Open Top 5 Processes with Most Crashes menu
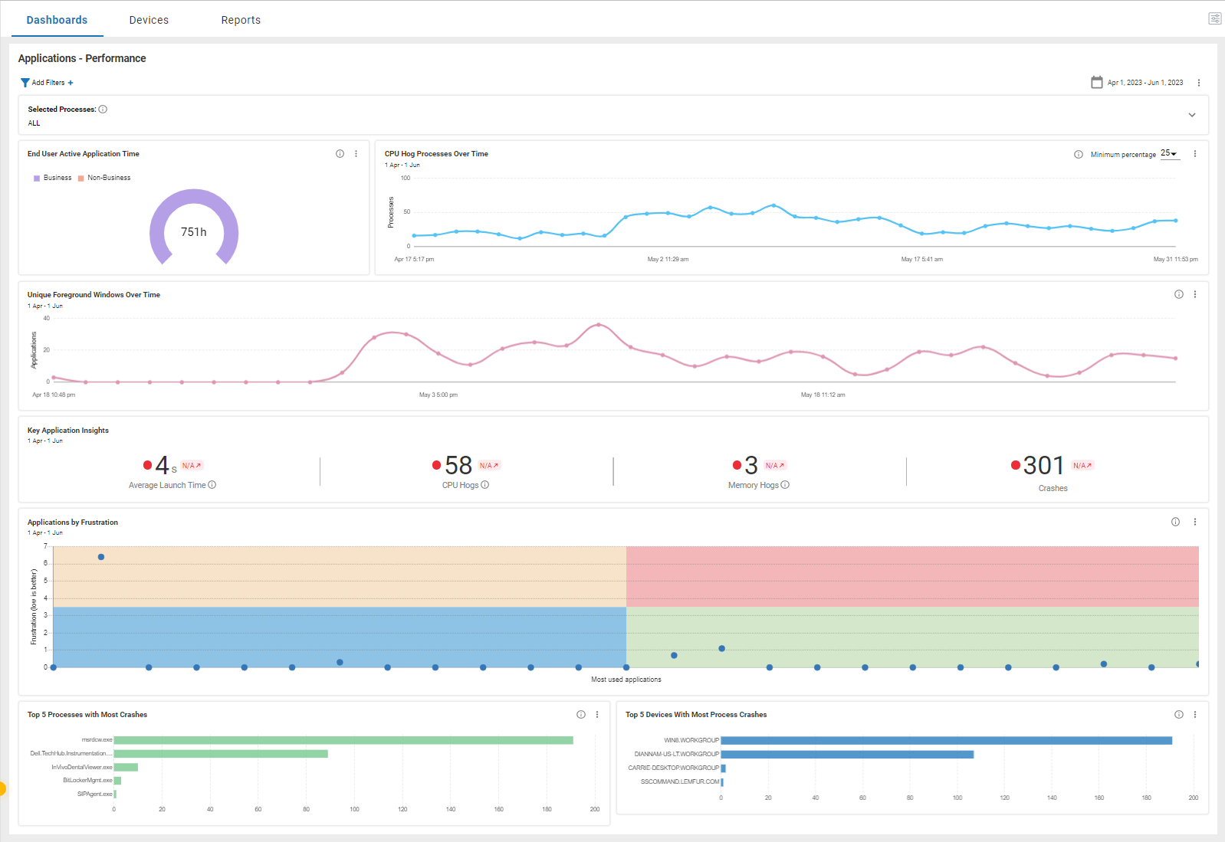This screenshot has width=1225, height=842. click(597, 715)
